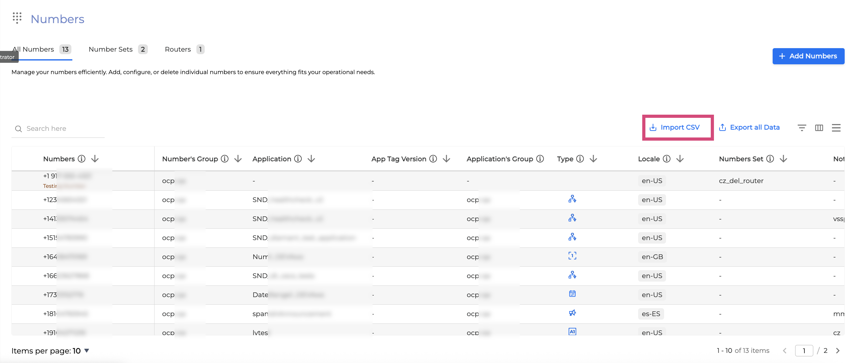Click the filter icon above the table
Viewport: 858px width, 363px height.
click(802, 128)
